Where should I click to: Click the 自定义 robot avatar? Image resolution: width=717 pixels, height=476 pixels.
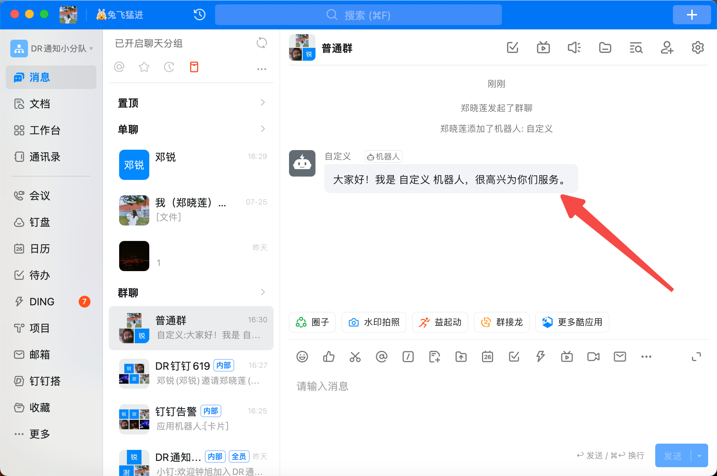pyautogui.click(x=302, y=163)
